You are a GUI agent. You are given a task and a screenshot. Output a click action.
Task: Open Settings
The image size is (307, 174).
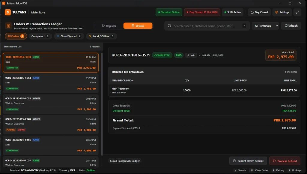282,12
